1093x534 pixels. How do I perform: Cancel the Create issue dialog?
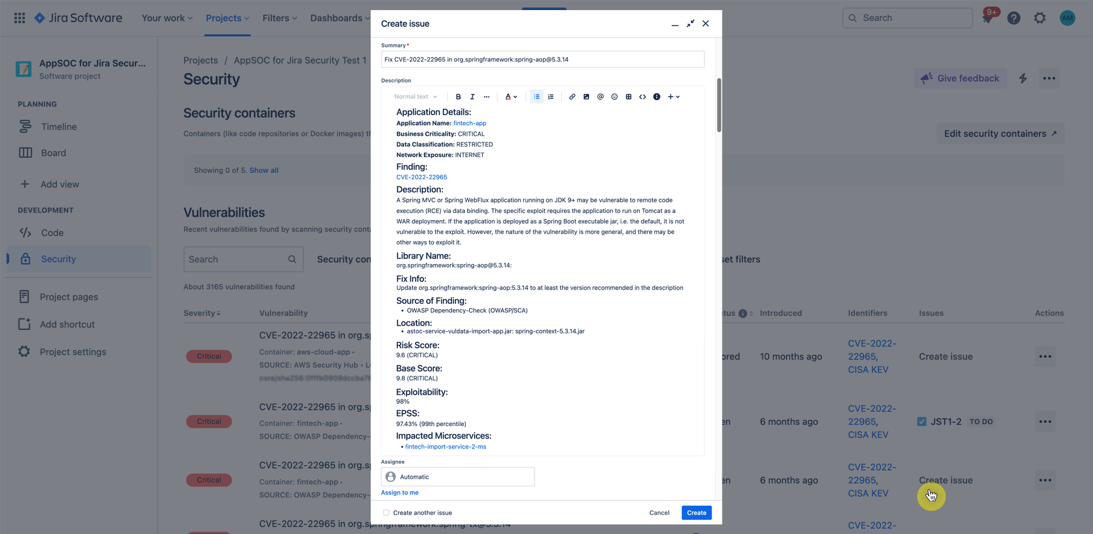coord(659,513)
